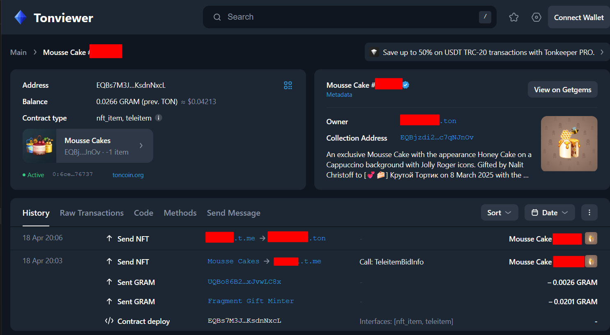Show the address QR code icon
Viewport: 610px width, 335px height.
point(288,85)
